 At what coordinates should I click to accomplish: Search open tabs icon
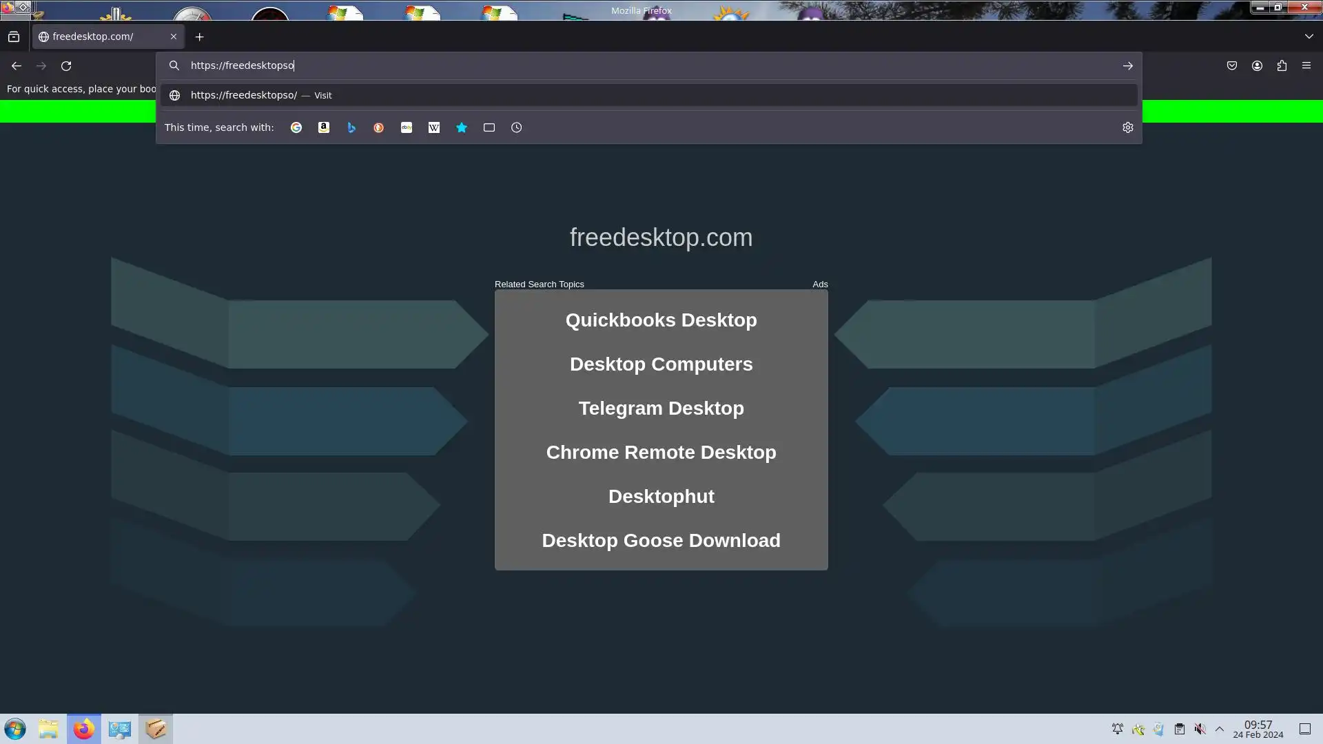pos(489,127)
